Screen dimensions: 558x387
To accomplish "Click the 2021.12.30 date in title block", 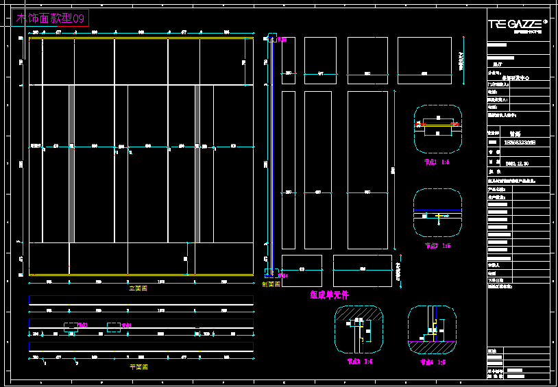I will [x=517, y=164].
